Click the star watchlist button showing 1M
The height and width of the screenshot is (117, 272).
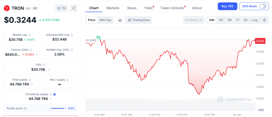(62, 8)
